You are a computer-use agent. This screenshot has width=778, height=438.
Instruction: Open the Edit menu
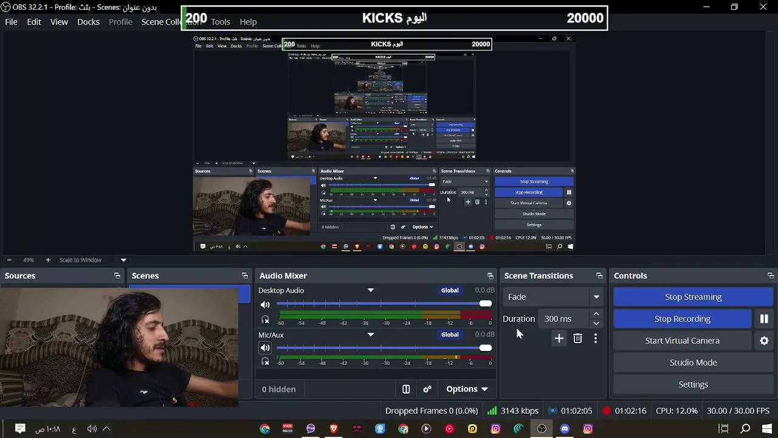point(34,21)
